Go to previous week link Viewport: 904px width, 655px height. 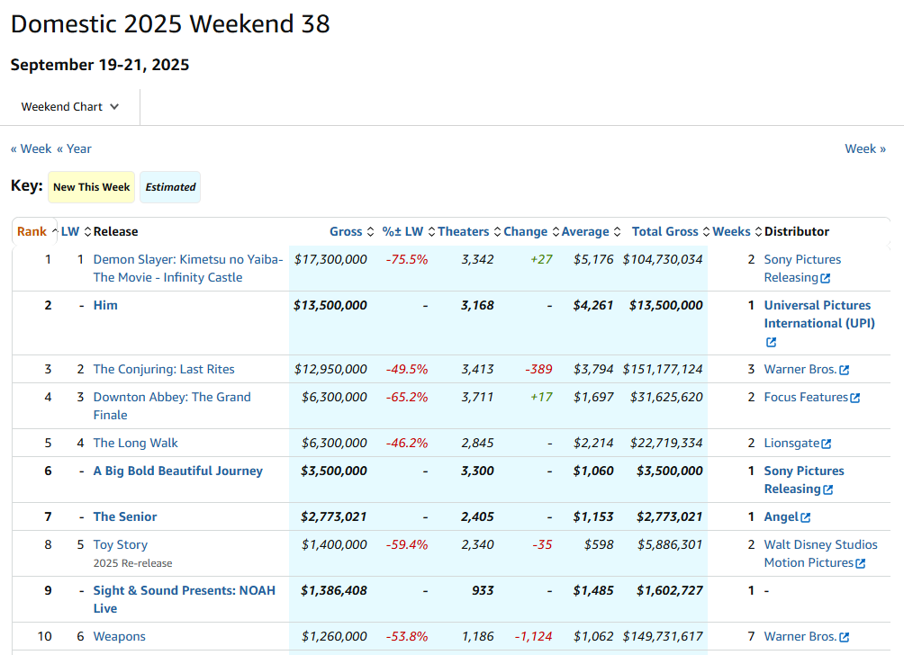32,148
